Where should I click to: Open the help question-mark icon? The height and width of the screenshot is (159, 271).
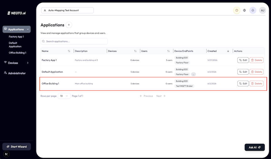tap(236, 10)
